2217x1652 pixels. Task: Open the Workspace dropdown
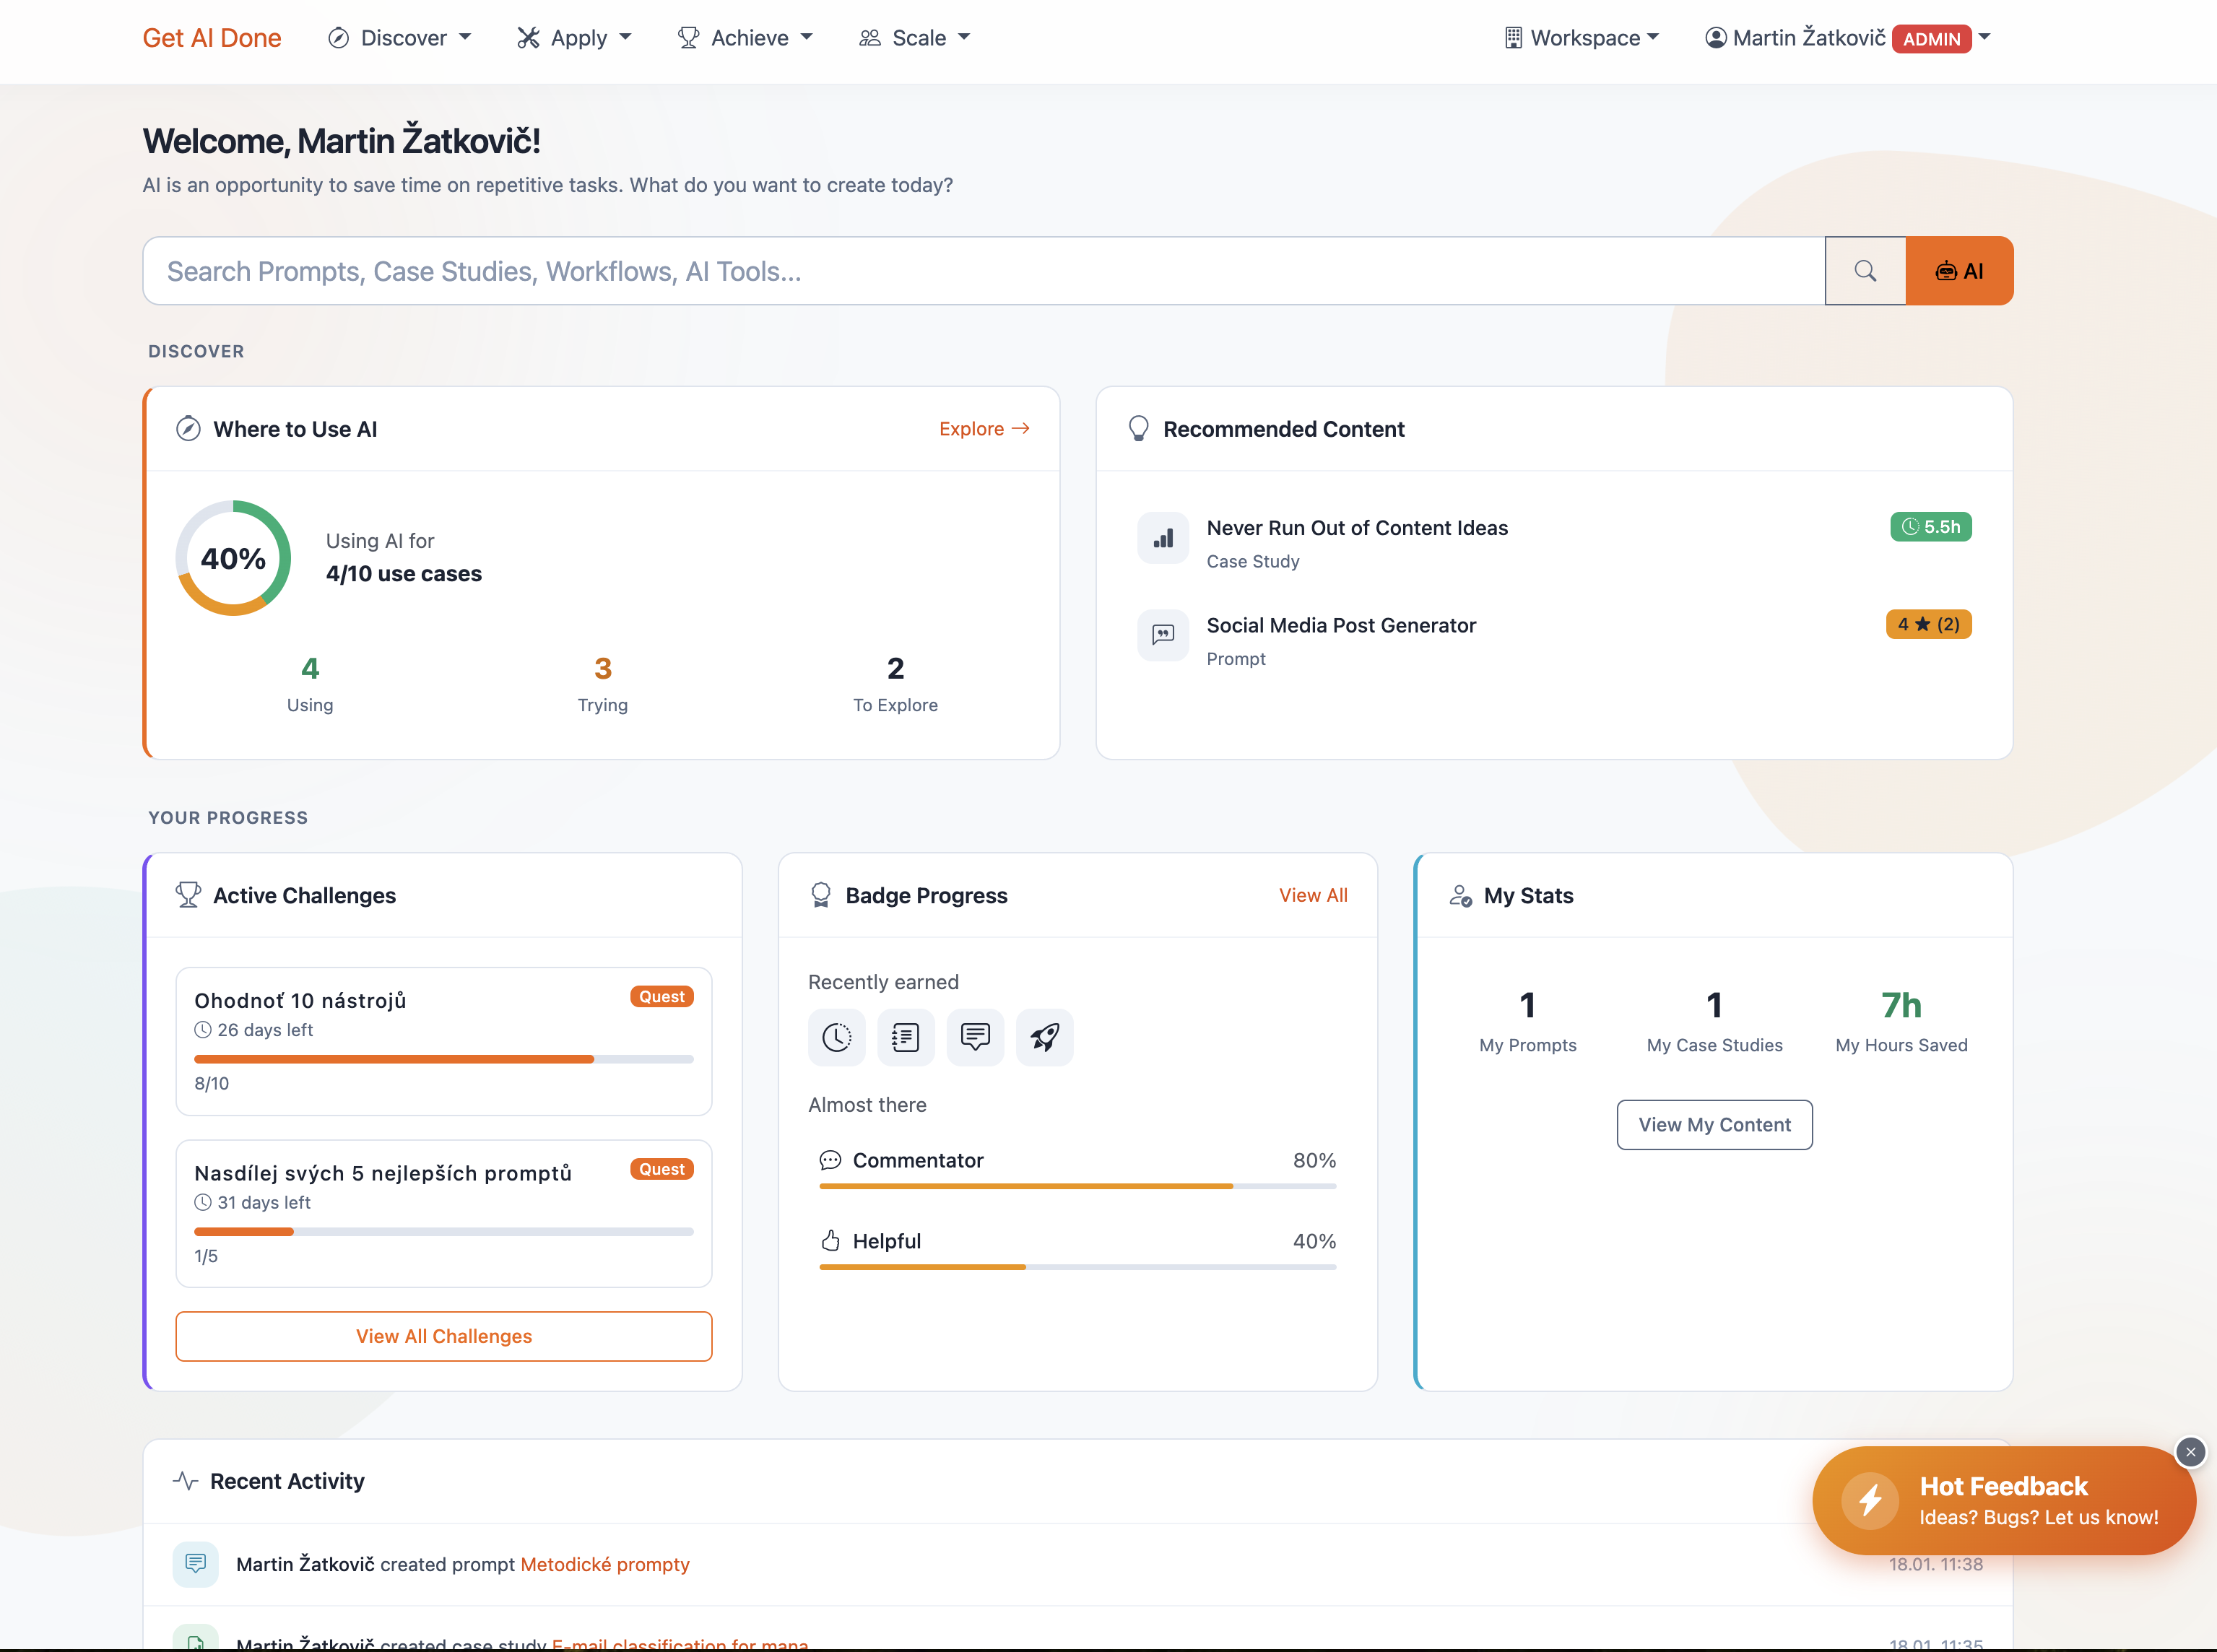[1582, 38]
